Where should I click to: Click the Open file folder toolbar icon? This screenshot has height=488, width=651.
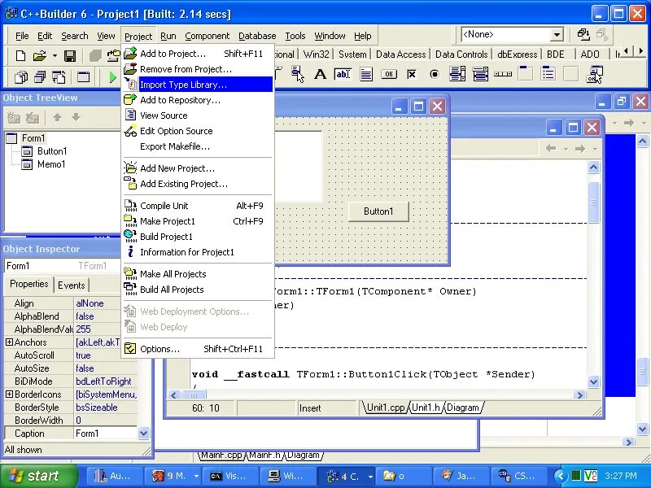pos(39,55)
